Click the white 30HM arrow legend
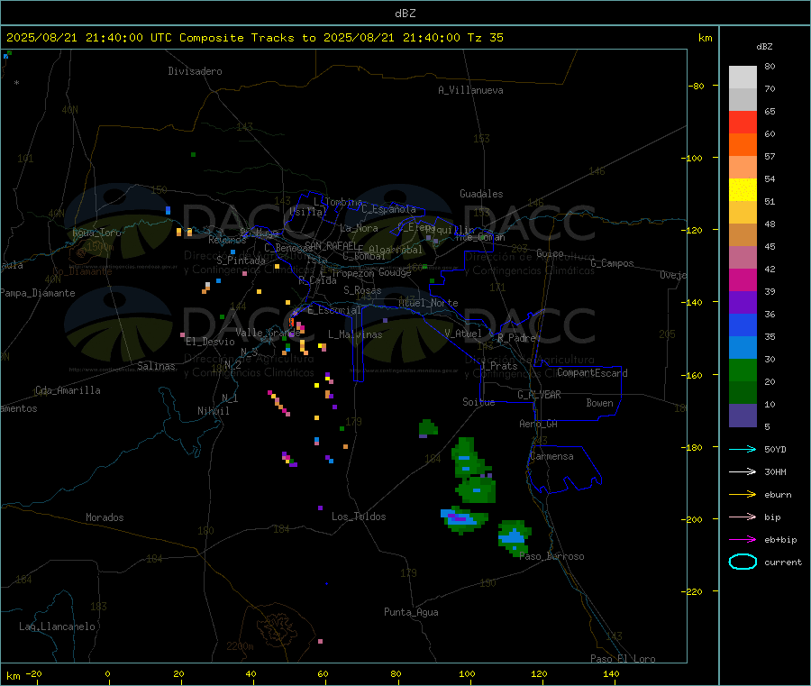This screenshot has width=811, height=686. [743, 471]
